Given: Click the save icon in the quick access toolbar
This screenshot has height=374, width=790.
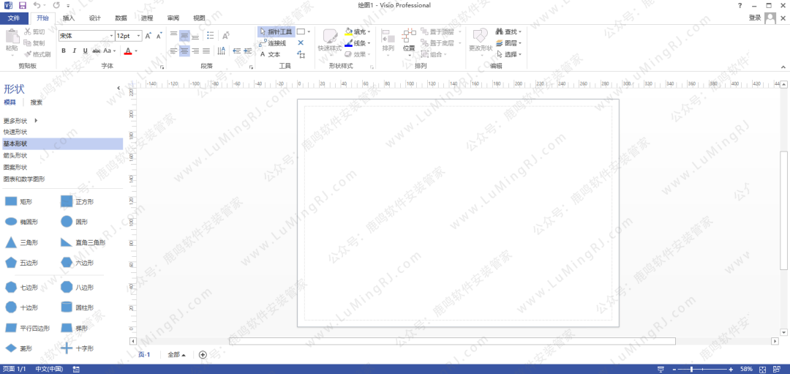Looking at the screenshot, I should tap(22, 5).
